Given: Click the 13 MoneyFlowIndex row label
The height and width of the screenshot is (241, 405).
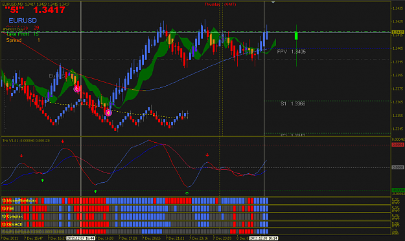Looking at the screenshot, I should tap(19, 200).
